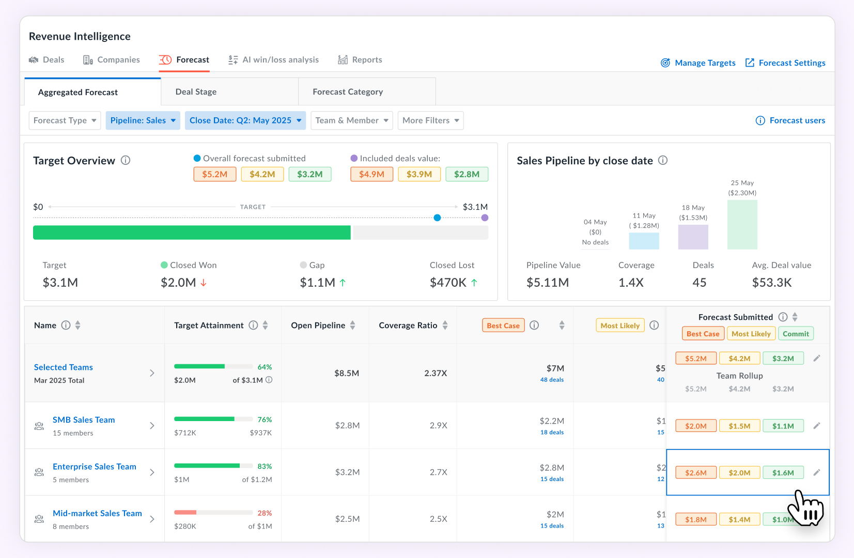Click the 18 deals link
This screenshot has height=558, width=854.
coord(552,432)
